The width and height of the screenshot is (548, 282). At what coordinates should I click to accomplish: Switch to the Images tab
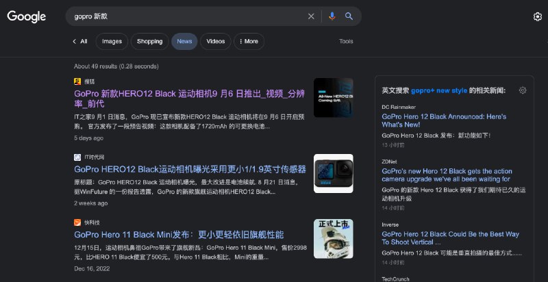pyautogui.click(x=112, y=42)
